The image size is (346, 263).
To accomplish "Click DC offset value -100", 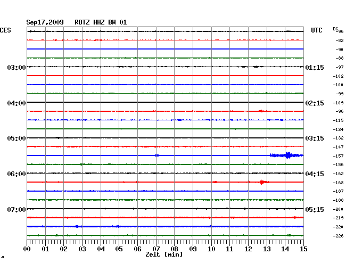I will click(338, 85).
